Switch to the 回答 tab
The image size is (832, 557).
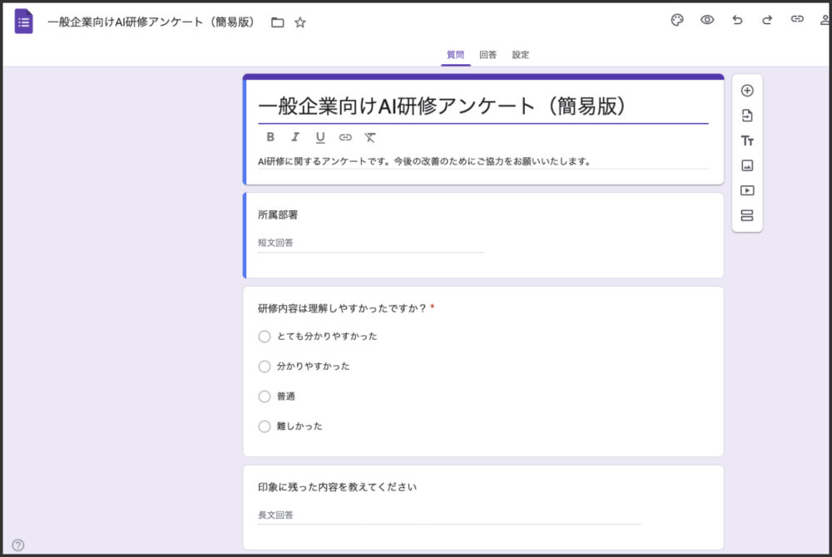[x=487, y=54]
